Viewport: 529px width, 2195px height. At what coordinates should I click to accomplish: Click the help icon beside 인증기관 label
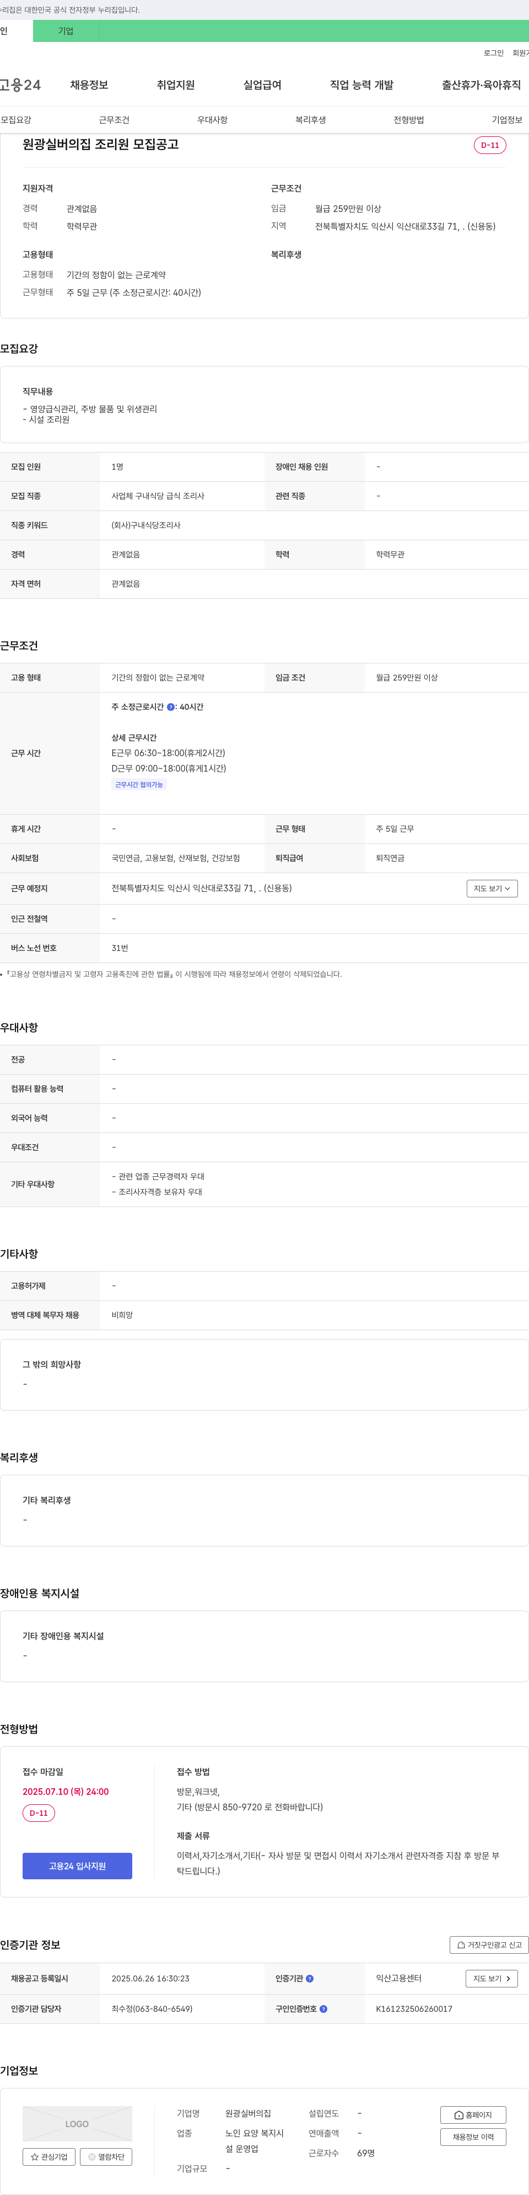pyautogui.click(x=310, y=1979)
